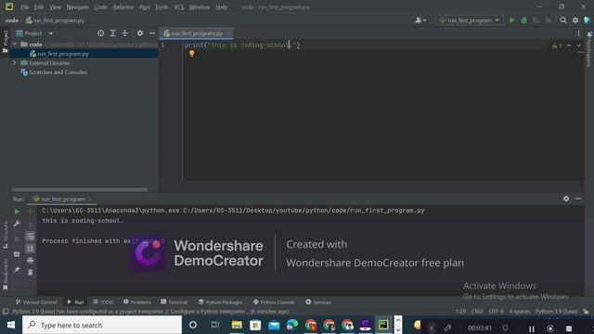Open TODO tool window
Screen dimensions: 594x334
103,302
